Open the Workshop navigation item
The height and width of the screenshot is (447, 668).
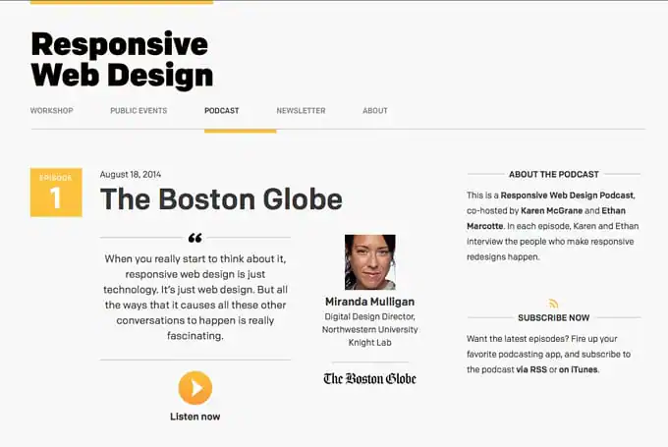pyautogui.click(x=51, y=111)
